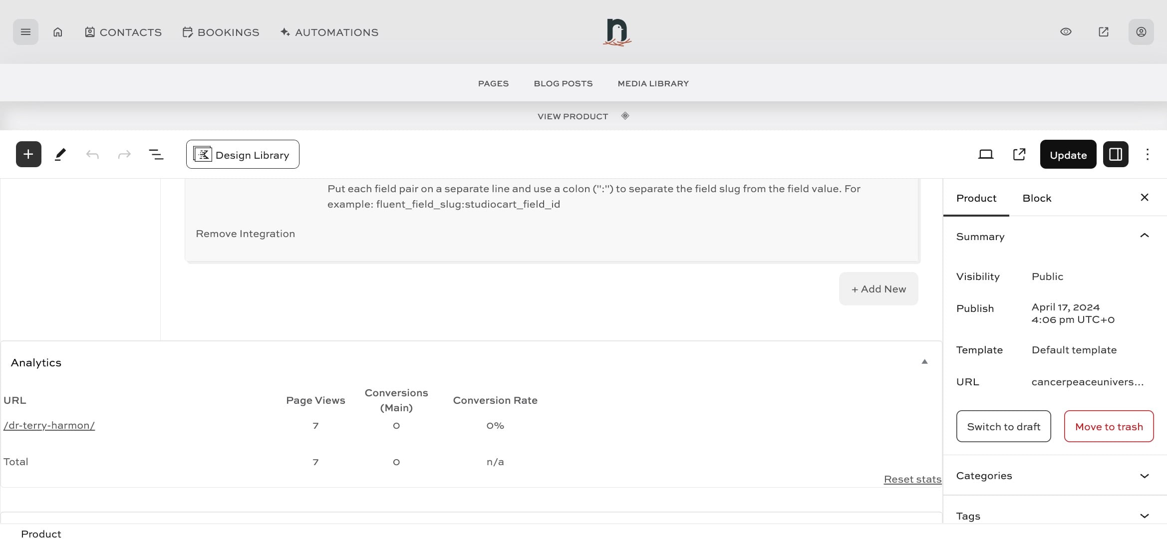Open the Blog Posts menu item
This screenshot has height=543, width=1167.
point(563,83)
